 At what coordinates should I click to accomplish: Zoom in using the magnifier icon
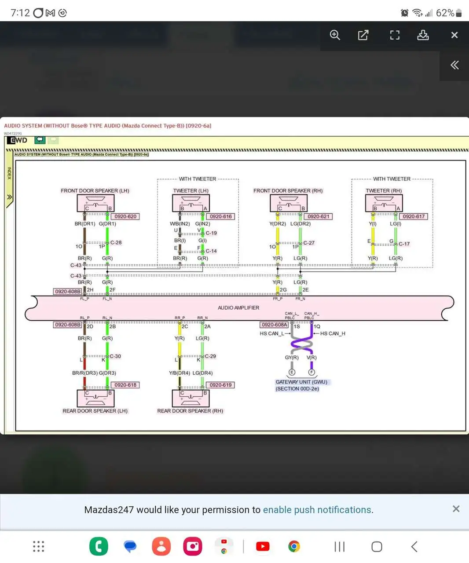point(335,35)
